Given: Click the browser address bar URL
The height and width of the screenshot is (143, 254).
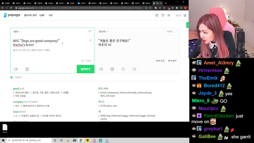Looking at the screenshot, I should [80, 8].
